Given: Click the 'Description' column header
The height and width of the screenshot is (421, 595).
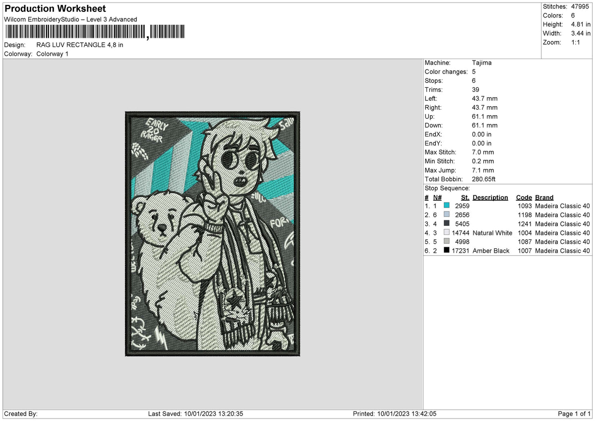Looking at the screenshot, I should point(490,197).
